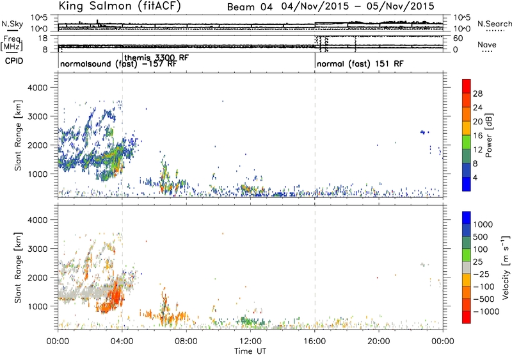The image size is (512, 355).
Task: Click the '-1000' velocity colorbar tick
Action: pos(486,311)
